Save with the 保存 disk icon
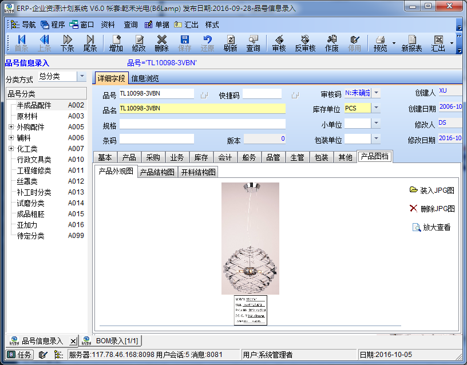Image resolution: width=467 pixels, height=365 pixels. click(x=185, y=43)
